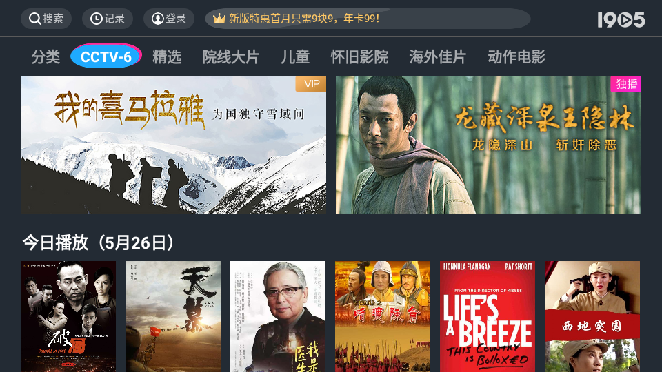Open the 龙藏深泉王隐林 featured banner
Viewport: 662px width, 372px height.
pos(488,145)
